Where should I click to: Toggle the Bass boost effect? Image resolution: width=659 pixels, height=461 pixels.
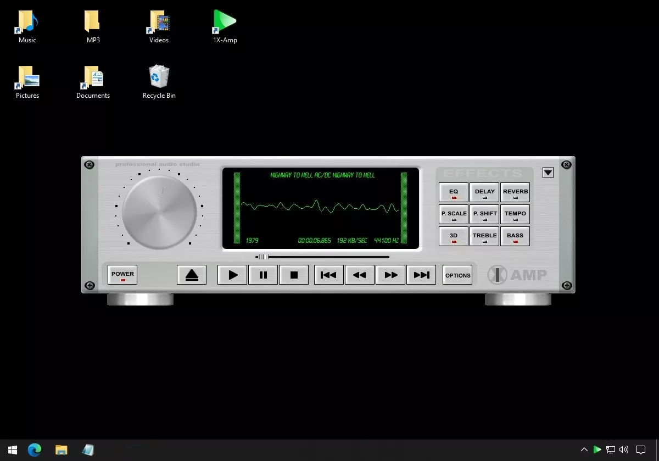pyautogui.click(x=515, y=236)
